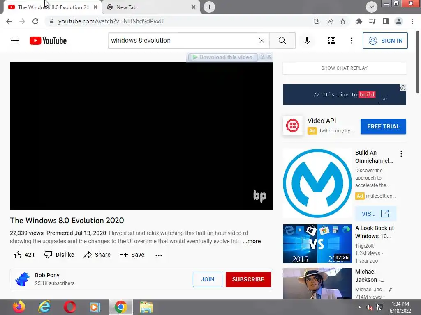Open a new browser tab
The height and width of the screenshot is (315, 421).
[x=209, y=7]
